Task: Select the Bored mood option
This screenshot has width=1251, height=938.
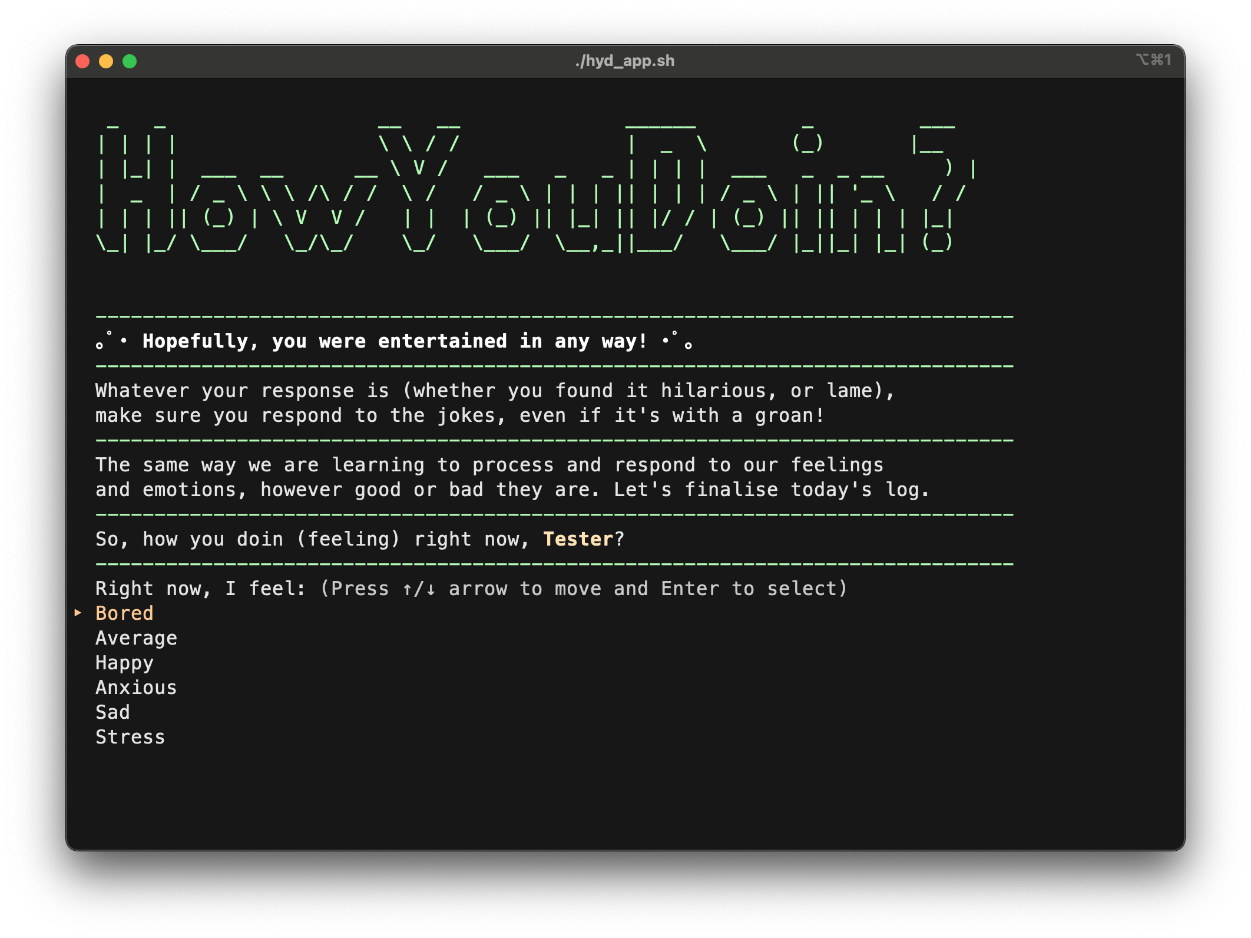Action: tap(124, 613)
